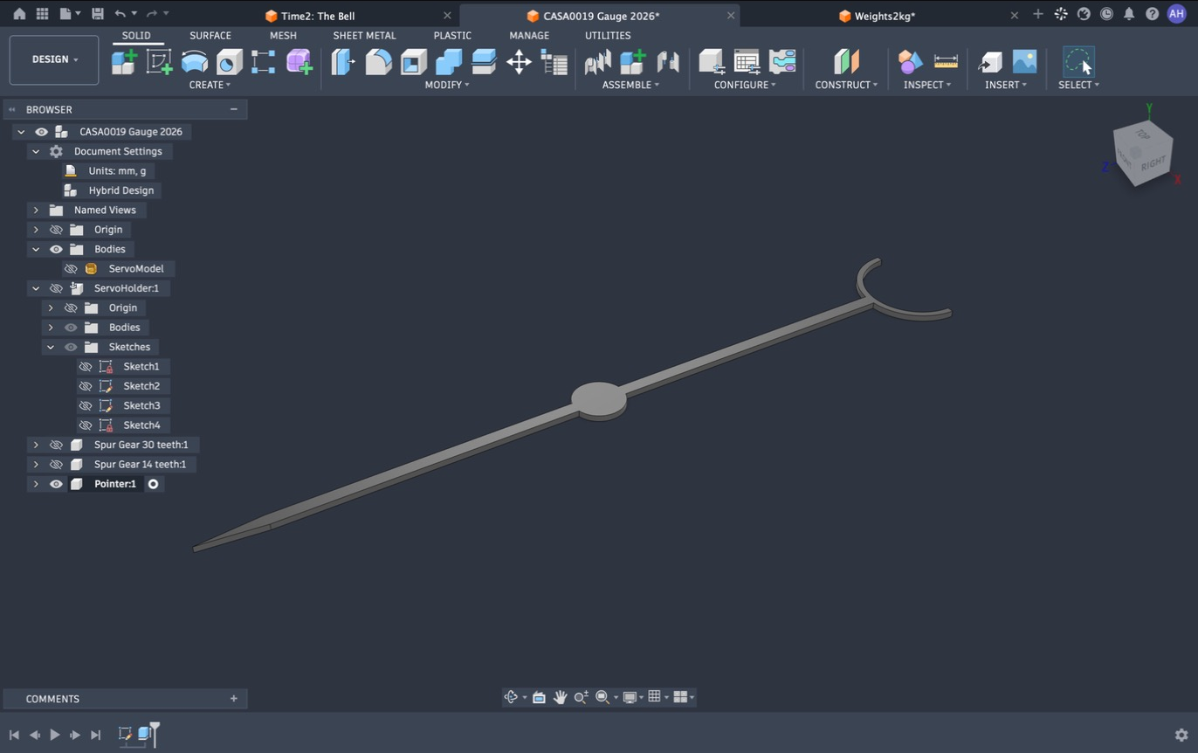This screenshot has width=1198, height=753.
Task: Open the MODIFY dropdown menu
Action: point(447,85)
